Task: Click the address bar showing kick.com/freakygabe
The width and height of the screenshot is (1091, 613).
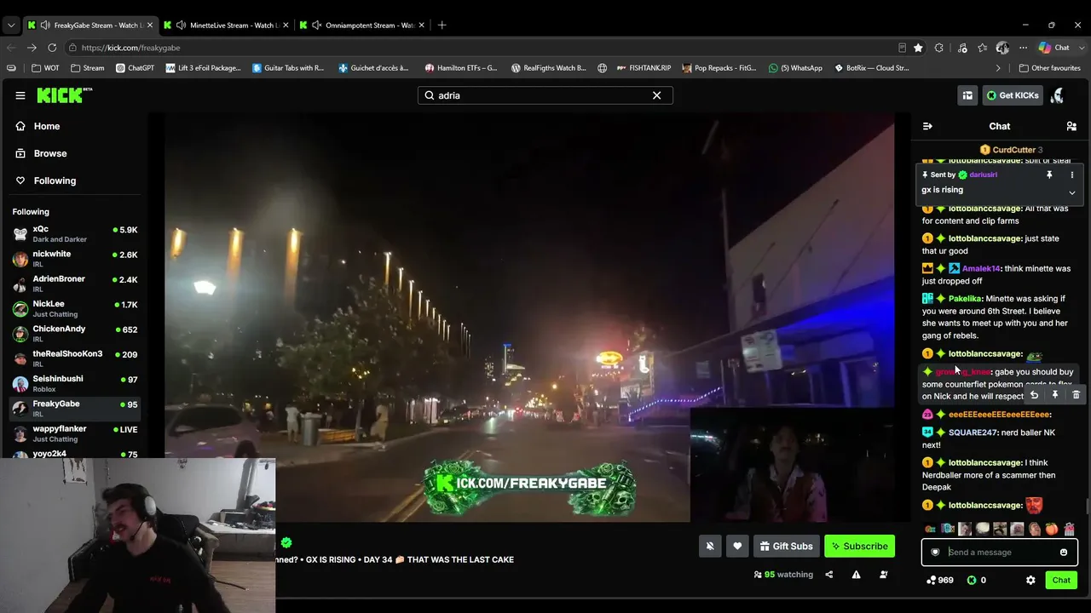Action: click(477, 48)
